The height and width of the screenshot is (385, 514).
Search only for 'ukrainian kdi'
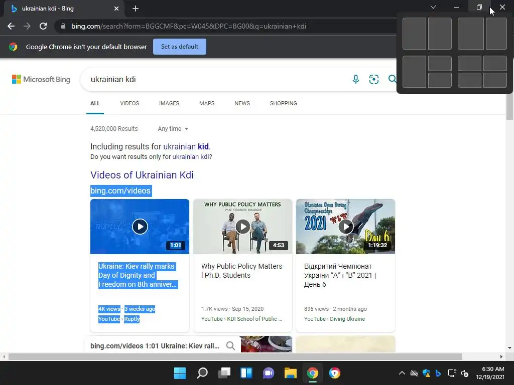pyautogui.click(x=190, y=157)
